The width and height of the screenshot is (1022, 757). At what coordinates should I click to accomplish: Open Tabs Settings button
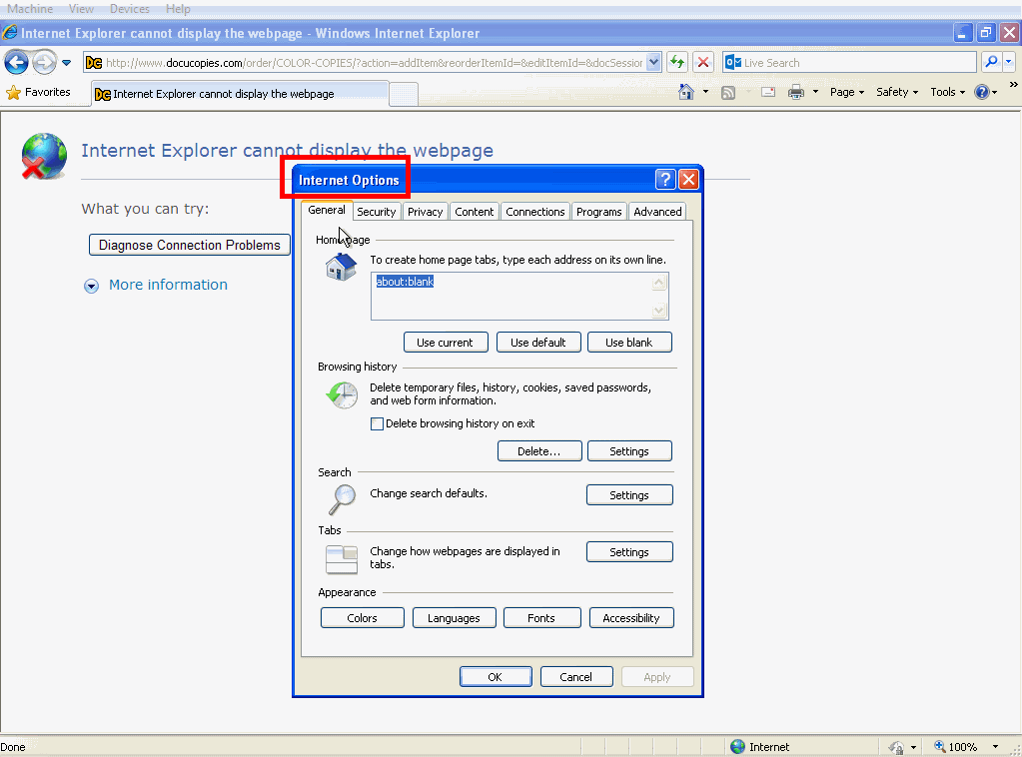click(x=629, y=552)
